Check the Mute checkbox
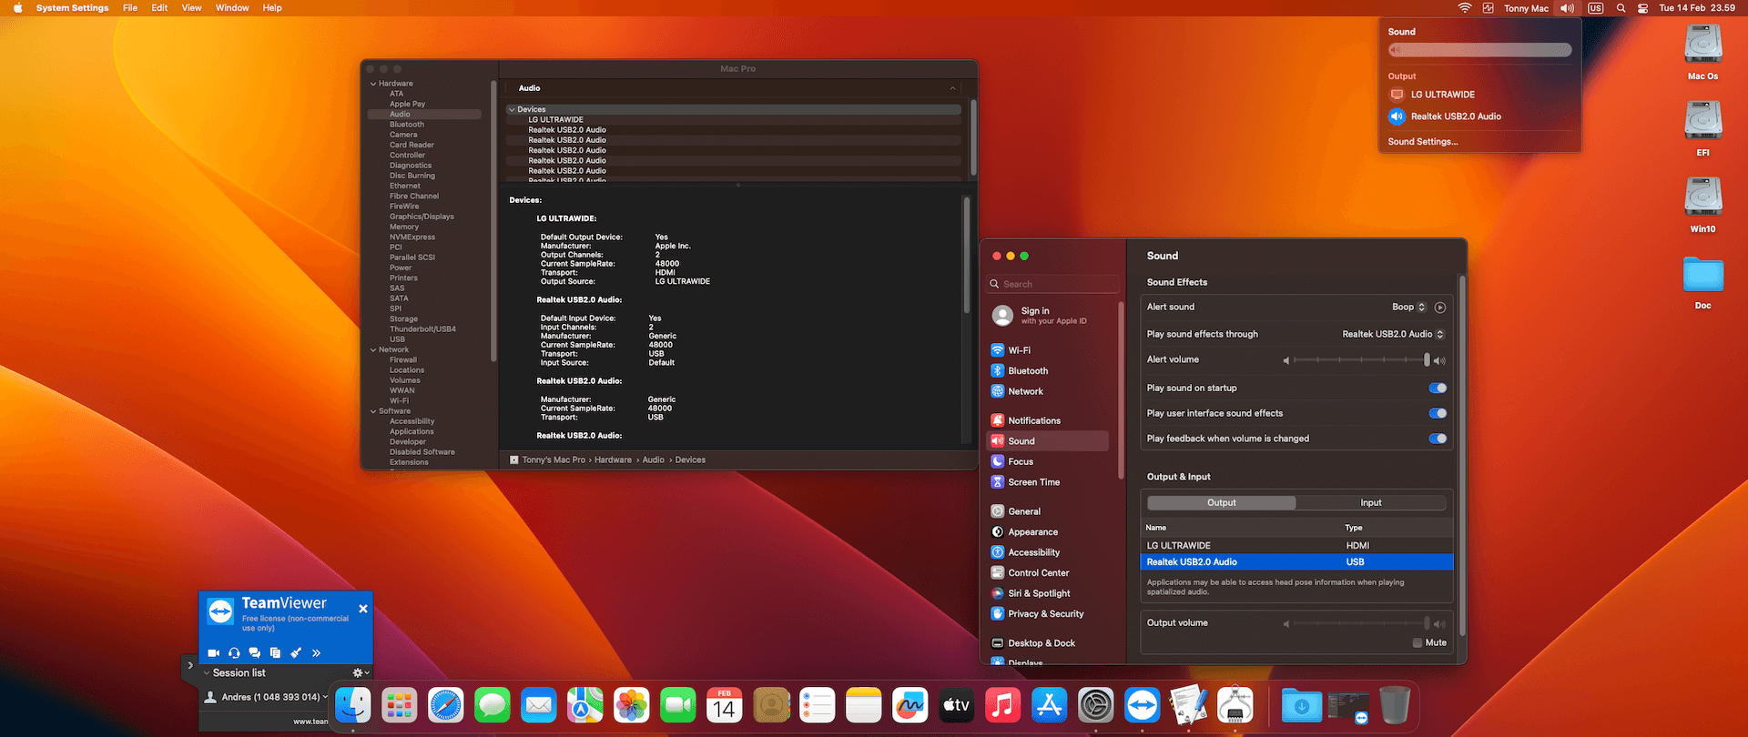This screenshot has width=1748, height=737. 1418,643
